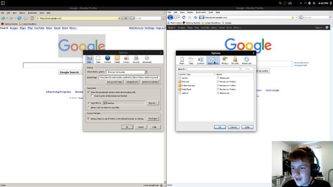The image size is (333, 187).
Task: Click Cancel in right Options dialog
Action: [234, 127]
